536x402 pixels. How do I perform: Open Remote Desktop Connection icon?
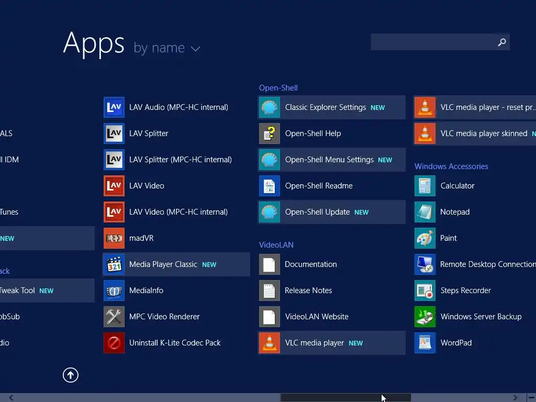click(425, 264)
